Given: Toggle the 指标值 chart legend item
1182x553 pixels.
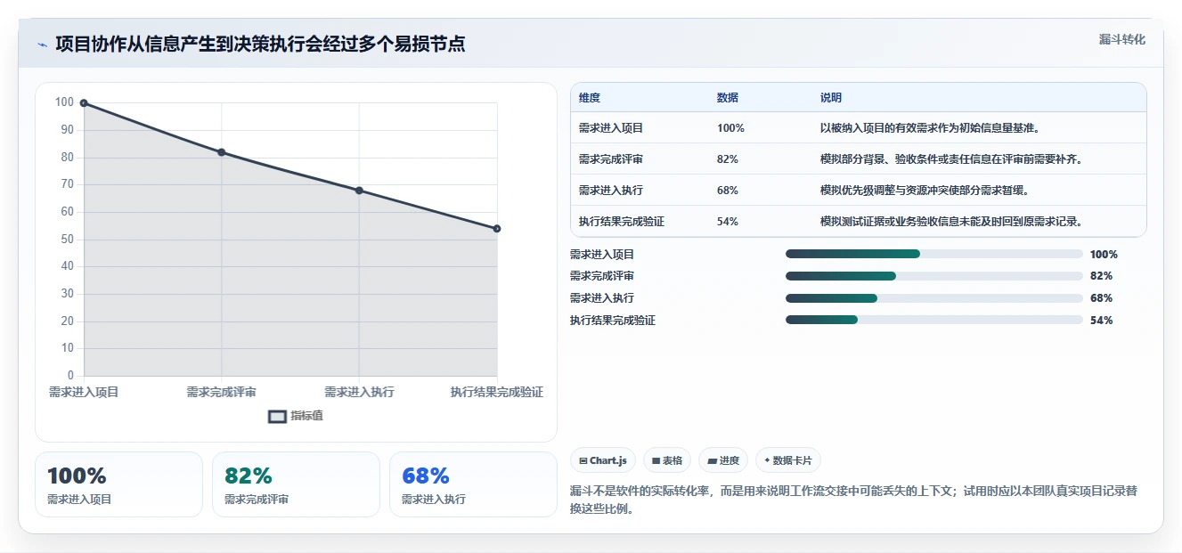Looking at the screenshot, I should tap(296, 416).
